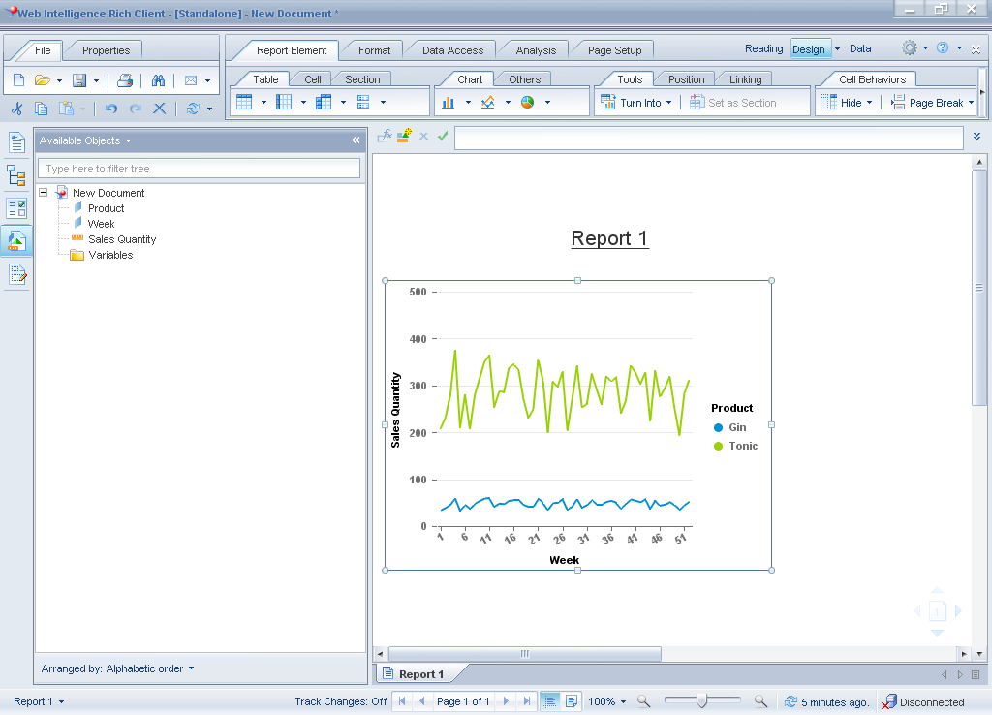This screenshot has height=715, width=992.
Task: Click the Cut scissors icon
Action: click(x=16, y=109)
